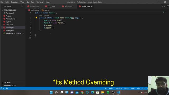Open the Run menu

click(x=33, y=2)
